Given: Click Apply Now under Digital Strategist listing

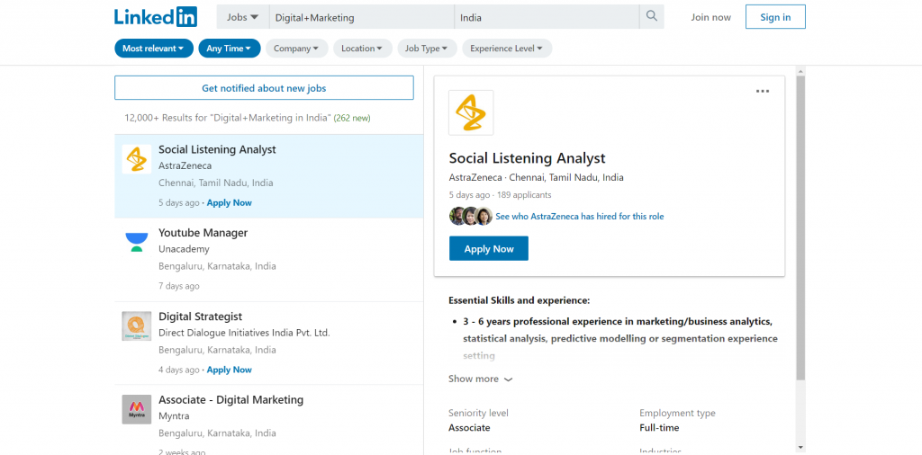Looking at the screenshot, I should [230, 370].
